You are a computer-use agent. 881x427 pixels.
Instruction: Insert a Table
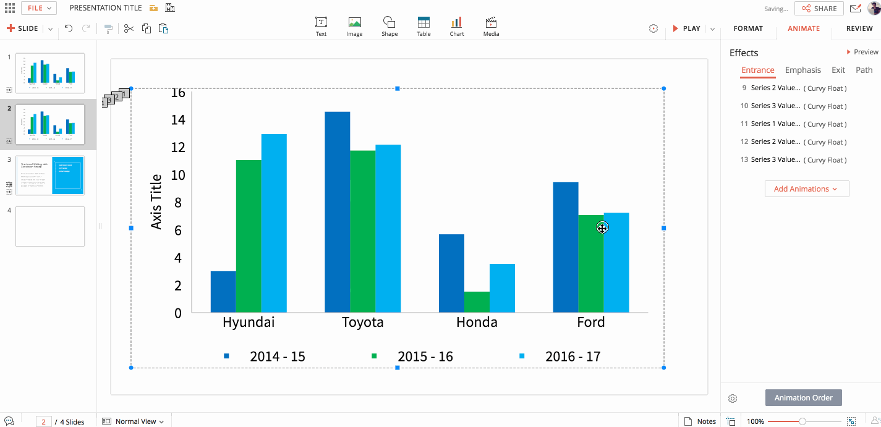[x=423, y=27]
